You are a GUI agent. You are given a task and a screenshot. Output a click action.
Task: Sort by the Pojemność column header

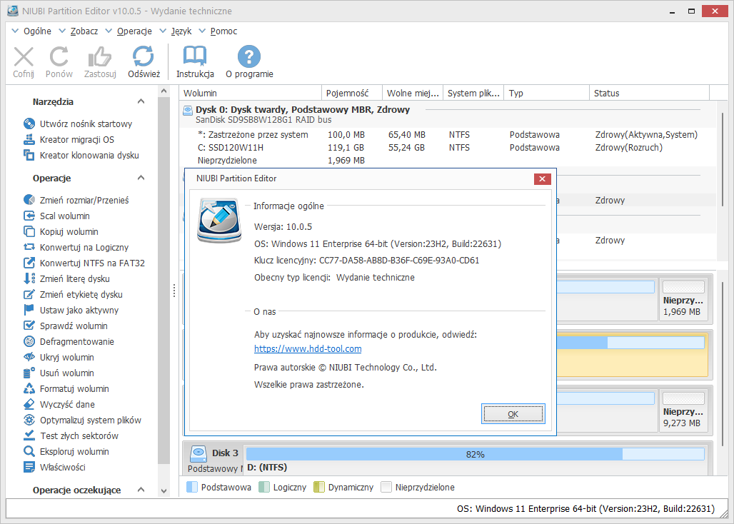(352, 93)
